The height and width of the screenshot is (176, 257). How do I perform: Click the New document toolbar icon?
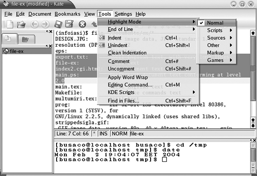pyautogui.click(x=10, y=24)
